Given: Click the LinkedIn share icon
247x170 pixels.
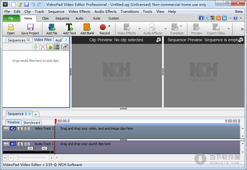Looking at the screenshot, I should tap(224, 18).
